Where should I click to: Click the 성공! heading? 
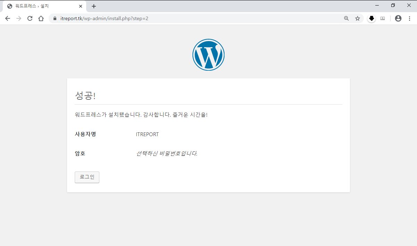point(85,96)
